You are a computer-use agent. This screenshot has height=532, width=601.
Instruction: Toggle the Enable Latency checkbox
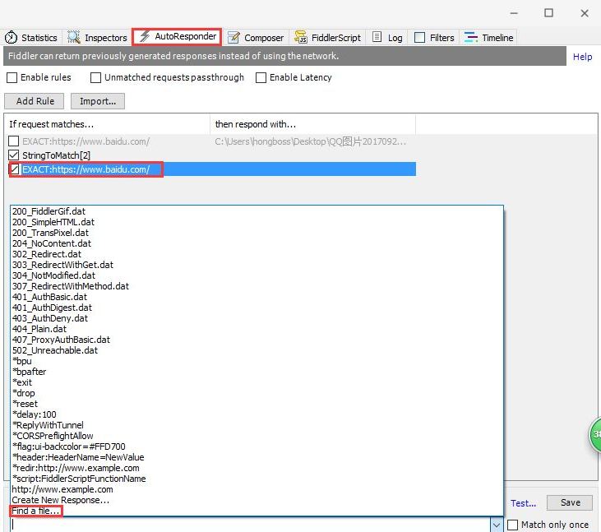tap(261, 78)
